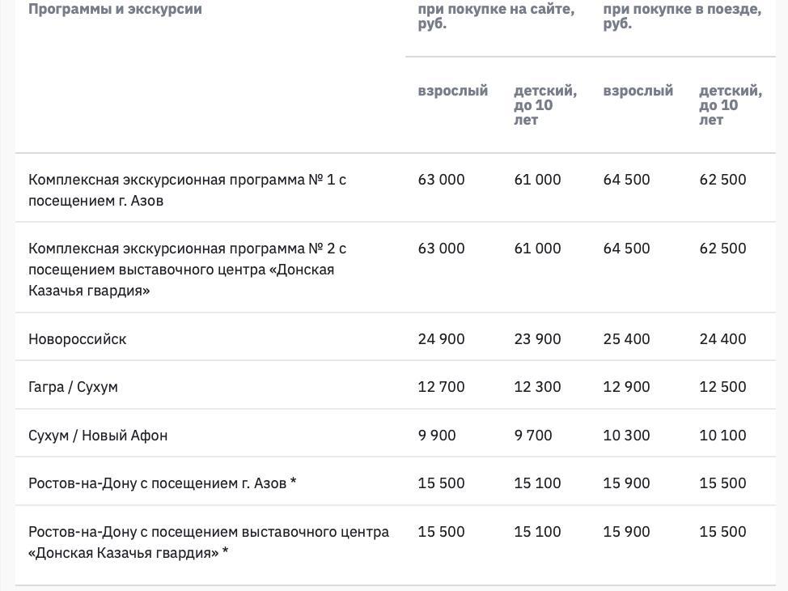
Task: Select "Ростов-на-Дону с посещением г. Азов" row
Action: (162, 483)
